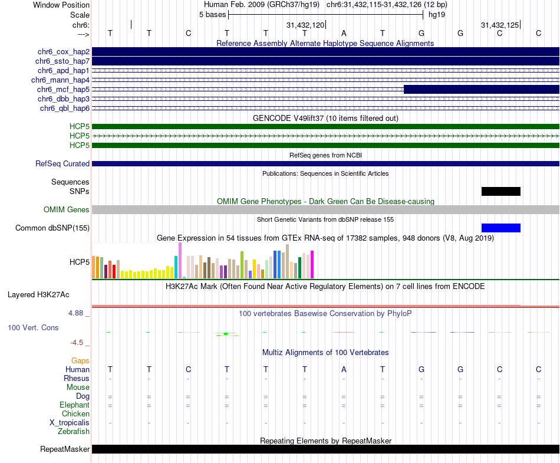The width and height of the screenshot is (560, 463).
Task: Click the chr6:31,432,115-31,432,126 position text
Action: (374, 5)
